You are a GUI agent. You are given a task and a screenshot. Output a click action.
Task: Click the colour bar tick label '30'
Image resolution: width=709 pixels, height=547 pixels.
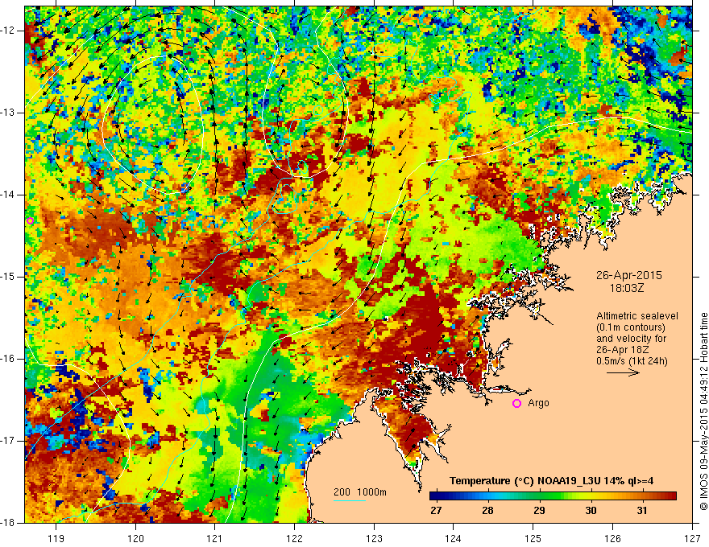[x=591, y=511]
